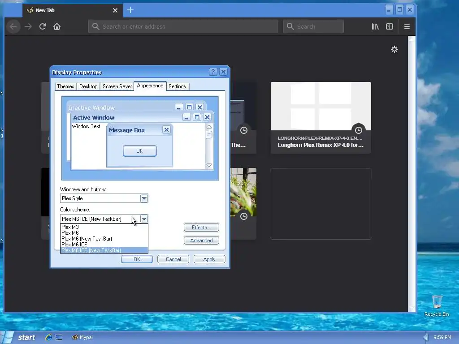Choose Plex M3 color scheme
Viewport: 459px width, 344px height.
(104, 227)
